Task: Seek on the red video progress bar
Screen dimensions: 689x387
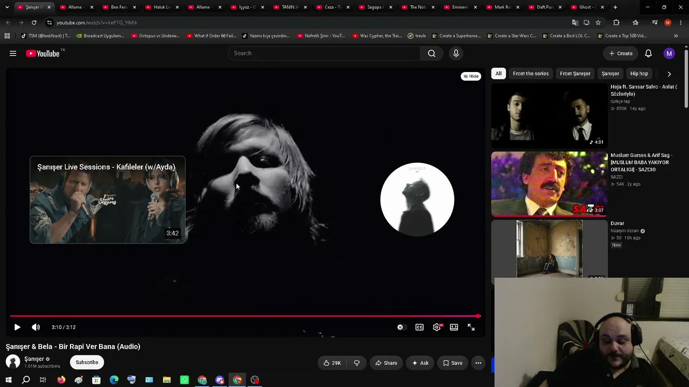Action: (x=244, y=316)
